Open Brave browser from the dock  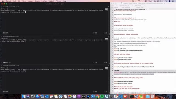coord(125,96)
